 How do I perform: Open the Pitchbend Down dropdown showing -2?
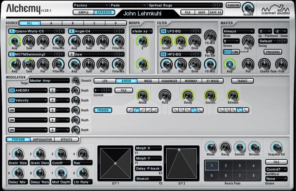click(x=281, y=31)
